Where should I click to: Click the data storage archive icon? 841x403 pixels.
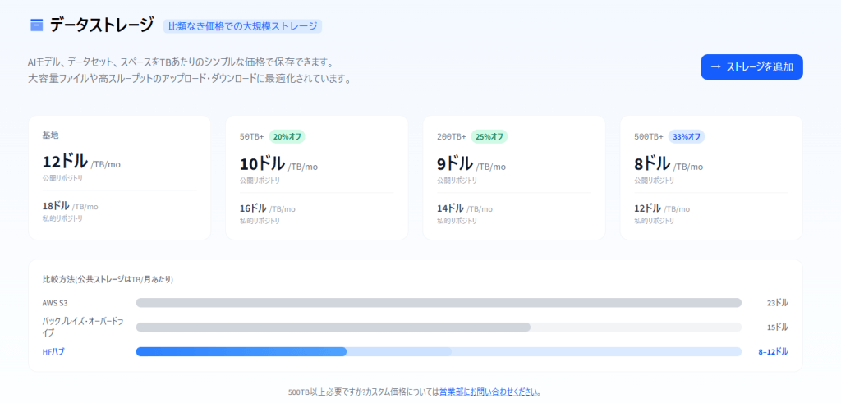coord(36,25)
